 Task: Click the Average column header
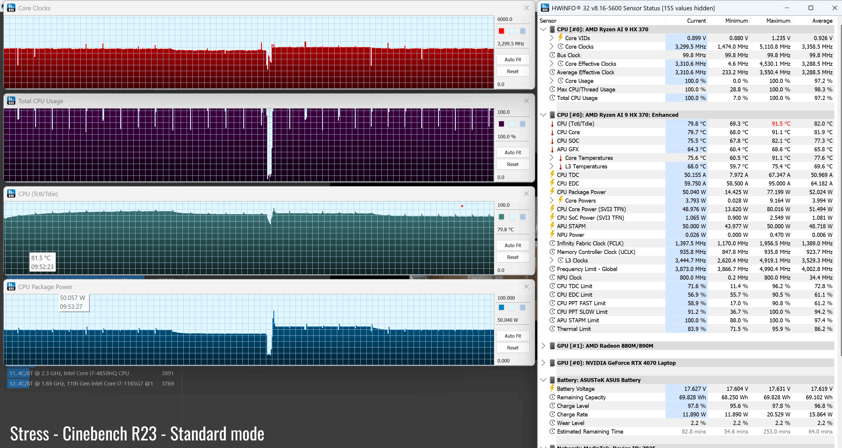click(x=813, y=21)
